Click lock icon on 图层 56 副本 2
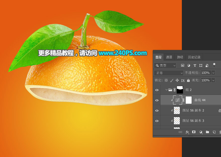This screenshot has width=221, height=157. [220, 111]
